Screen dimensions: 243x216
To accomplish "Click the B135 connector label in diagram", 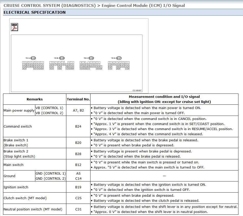I will [x=62, y=58].
